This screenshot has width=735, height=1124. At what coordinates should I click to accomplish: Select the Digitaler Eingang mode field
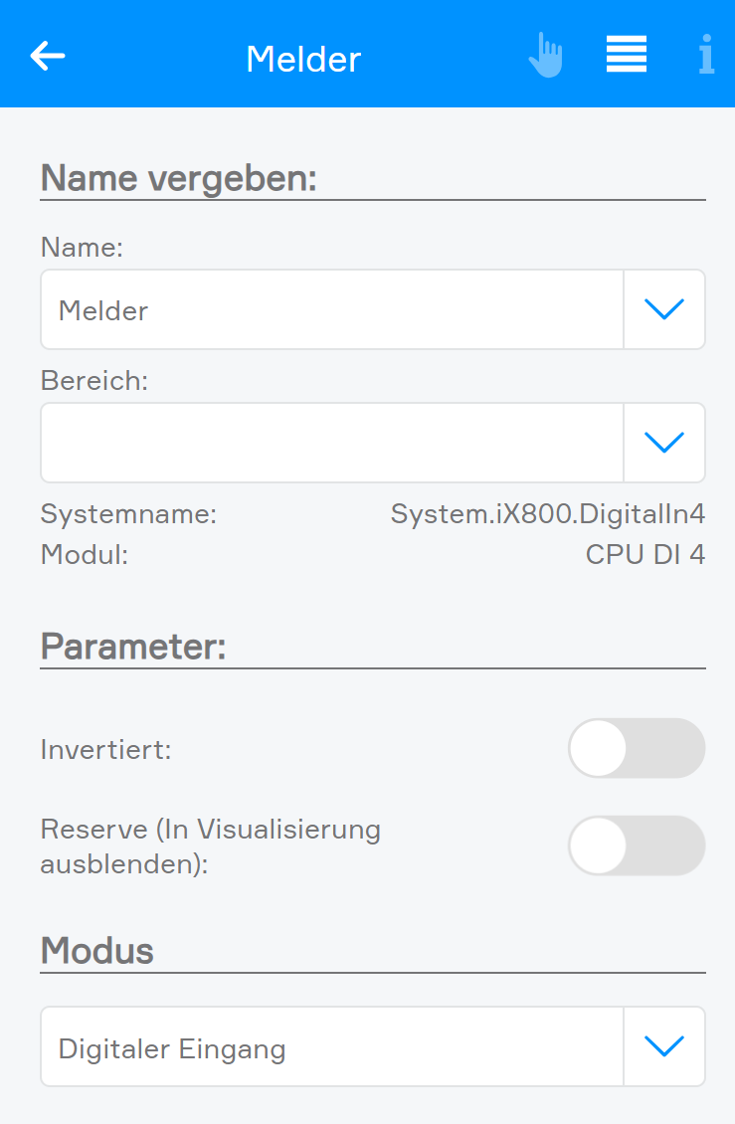point(332,1046)
